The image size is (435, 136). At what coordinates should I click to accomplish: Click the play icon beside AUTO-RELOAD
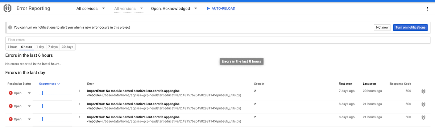(x=208, y=8)
